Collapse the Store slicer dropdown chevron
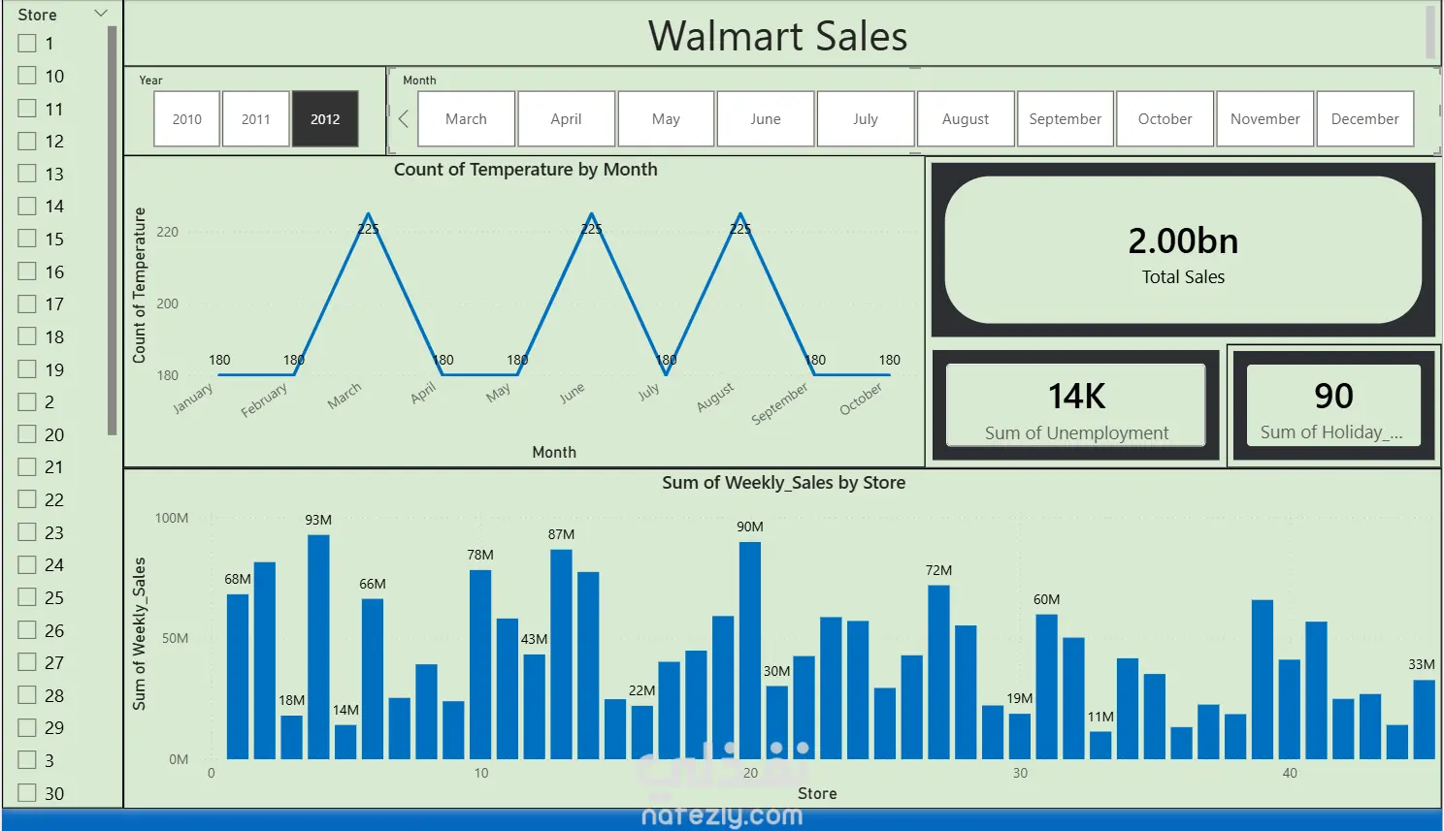Screen dimensions: 1444x831 pyautogui.click(x=101, y=14)
